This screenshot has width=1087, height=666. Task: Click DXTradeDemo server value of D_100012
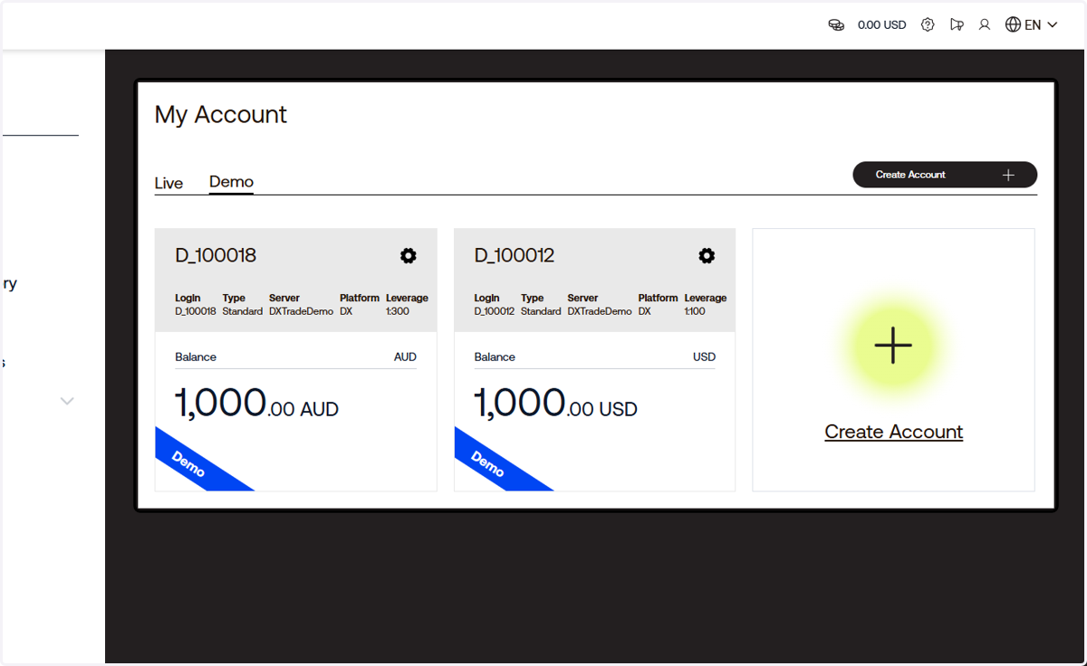click(600, 311)
